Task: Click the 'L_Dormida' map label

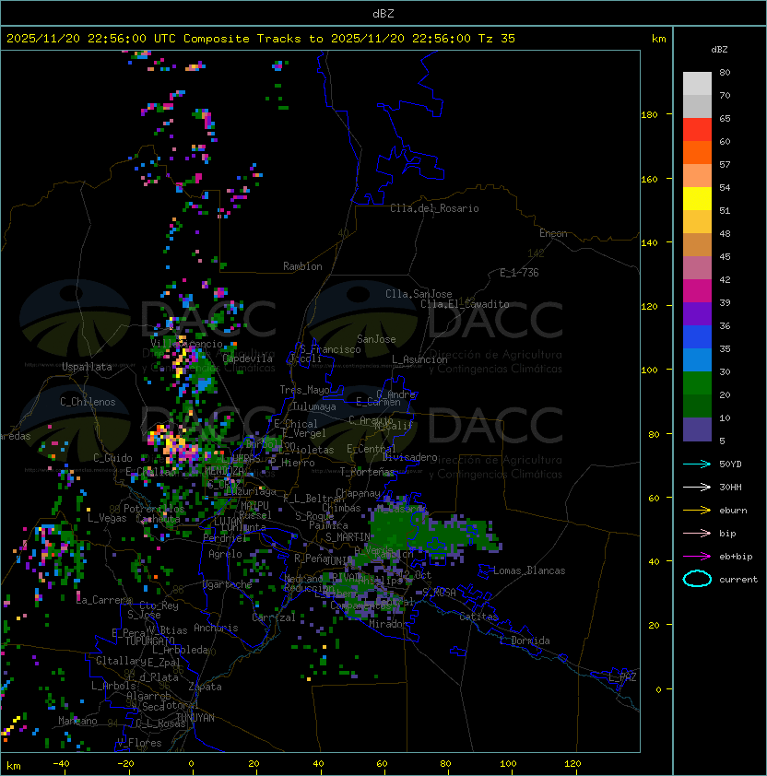Action: coord(525,641)
